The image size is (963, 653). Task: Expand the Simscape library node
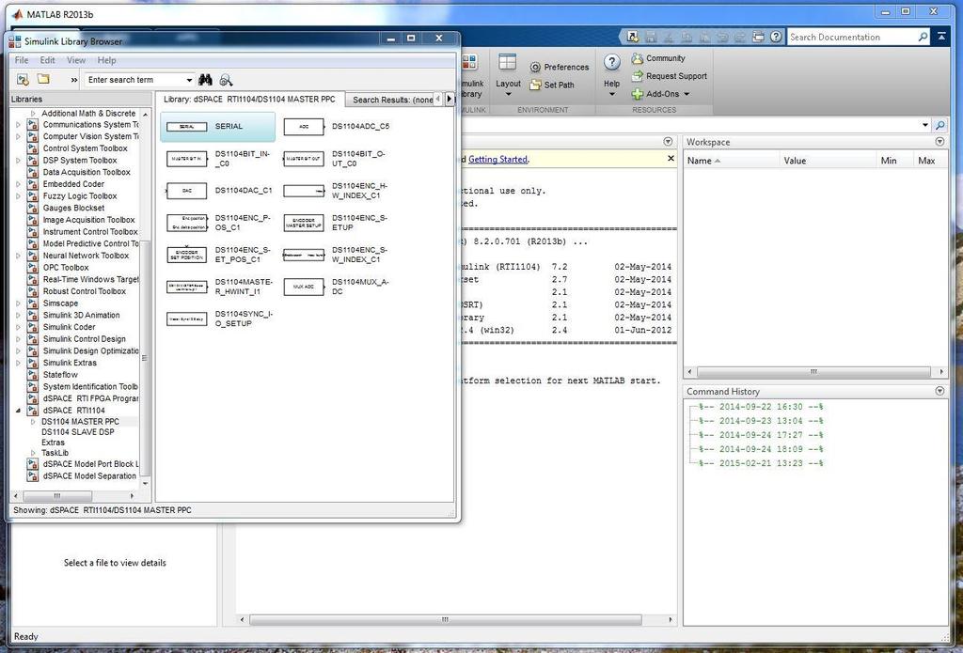click(x=19, y=303)
